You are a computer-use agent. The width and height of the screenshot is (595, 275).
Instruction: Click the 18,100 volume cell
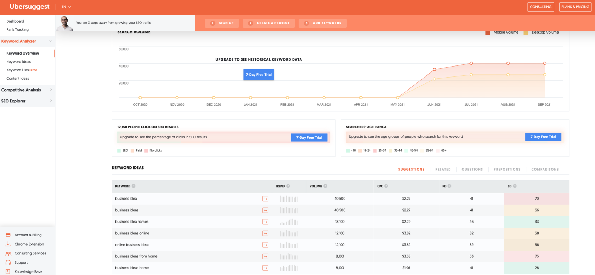[x=340, y=222]
